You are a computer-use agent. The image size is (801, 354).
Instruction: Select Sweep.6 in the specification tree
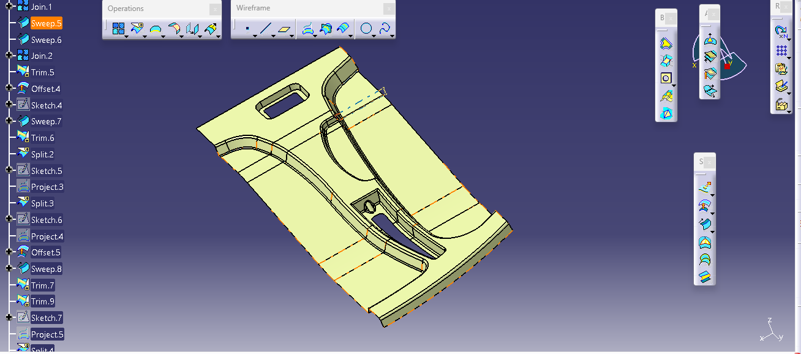tap(47, 40)
